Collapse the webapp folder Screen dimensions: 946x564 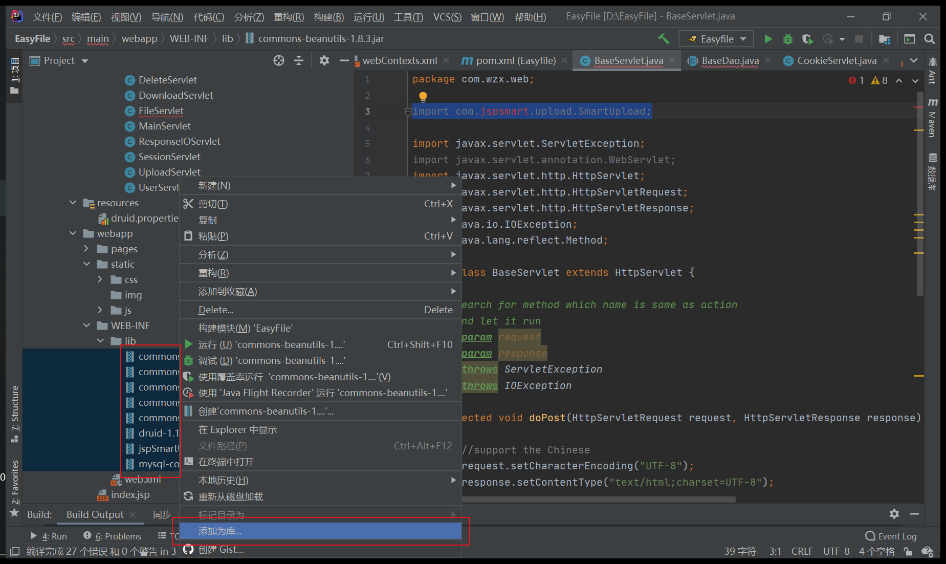tap(73, 233)
